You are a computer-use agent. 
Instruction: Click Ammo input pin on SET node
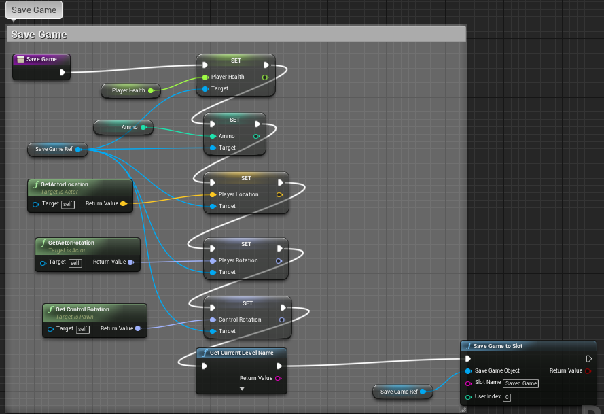[x=213, y=136]
